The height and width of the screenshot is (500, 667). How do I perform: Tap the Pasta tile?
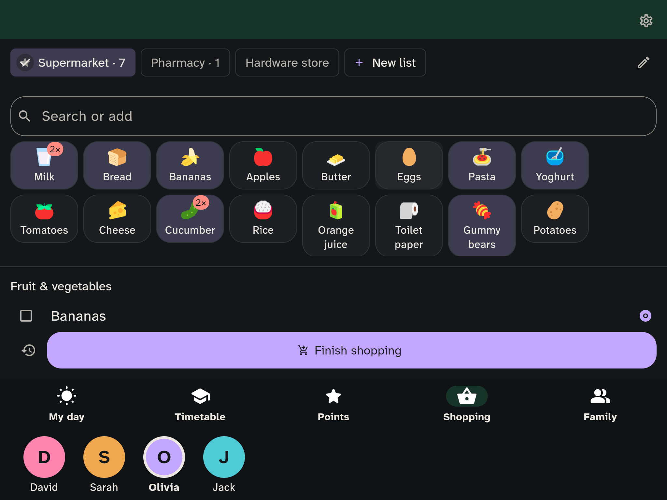482,165
